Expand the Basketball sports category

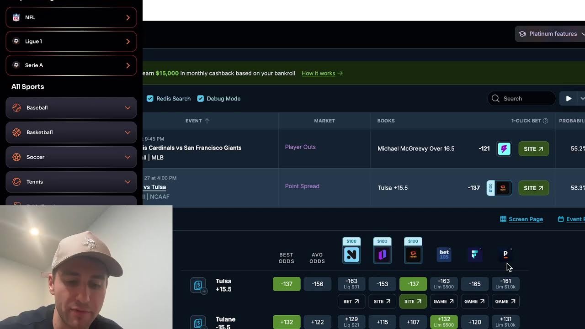coord(71,133)
